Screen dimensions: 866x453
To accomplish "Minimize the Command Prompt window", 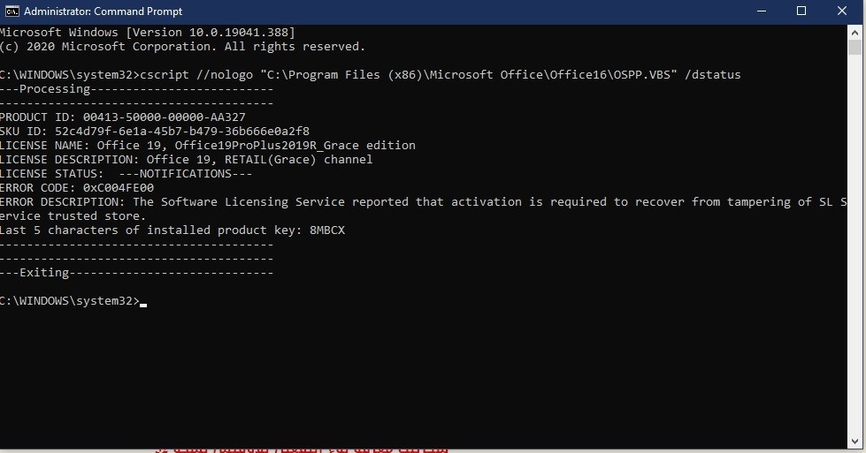I will point(761,11).
